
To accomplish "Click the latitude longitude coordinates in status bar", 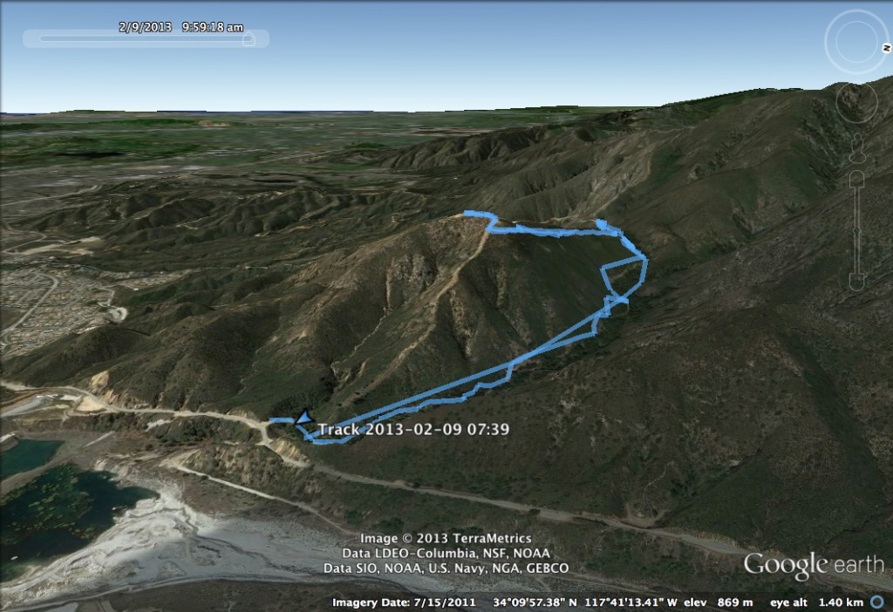I will [584, 602].
